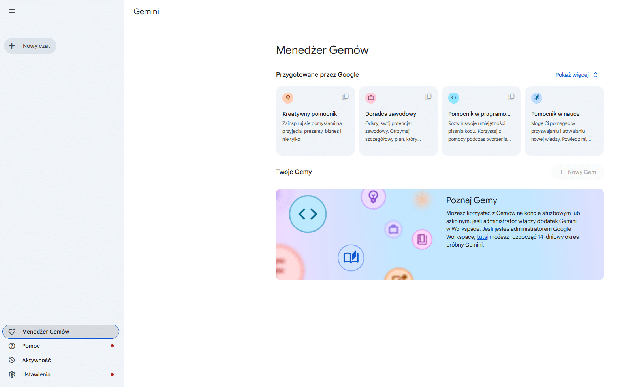Open the hamburger main menu
This screenshot has width=635, height=387.
[12, 11]
